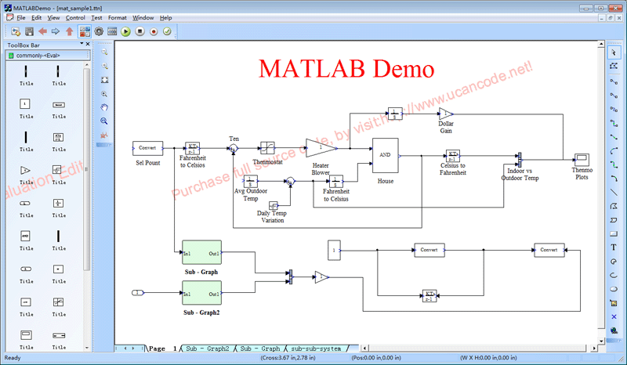Select the Text tool in right toolbar

coord(613,247)
